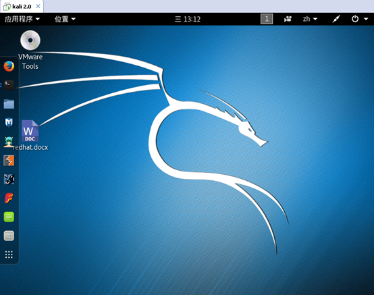Show all applications grid
374x295 pixels.
click(9, 254)
